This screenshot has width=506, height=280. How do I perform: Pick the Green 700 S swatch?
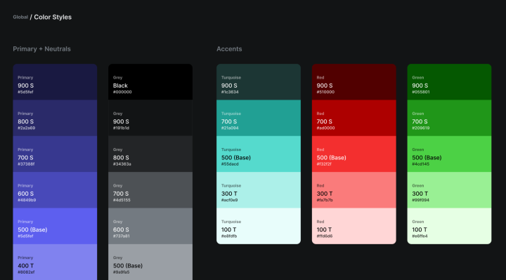(x=449, y=118)
